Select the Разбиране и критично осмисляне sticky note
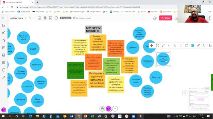The height and width of the screenshot is (119, 213). pos(97,80)
